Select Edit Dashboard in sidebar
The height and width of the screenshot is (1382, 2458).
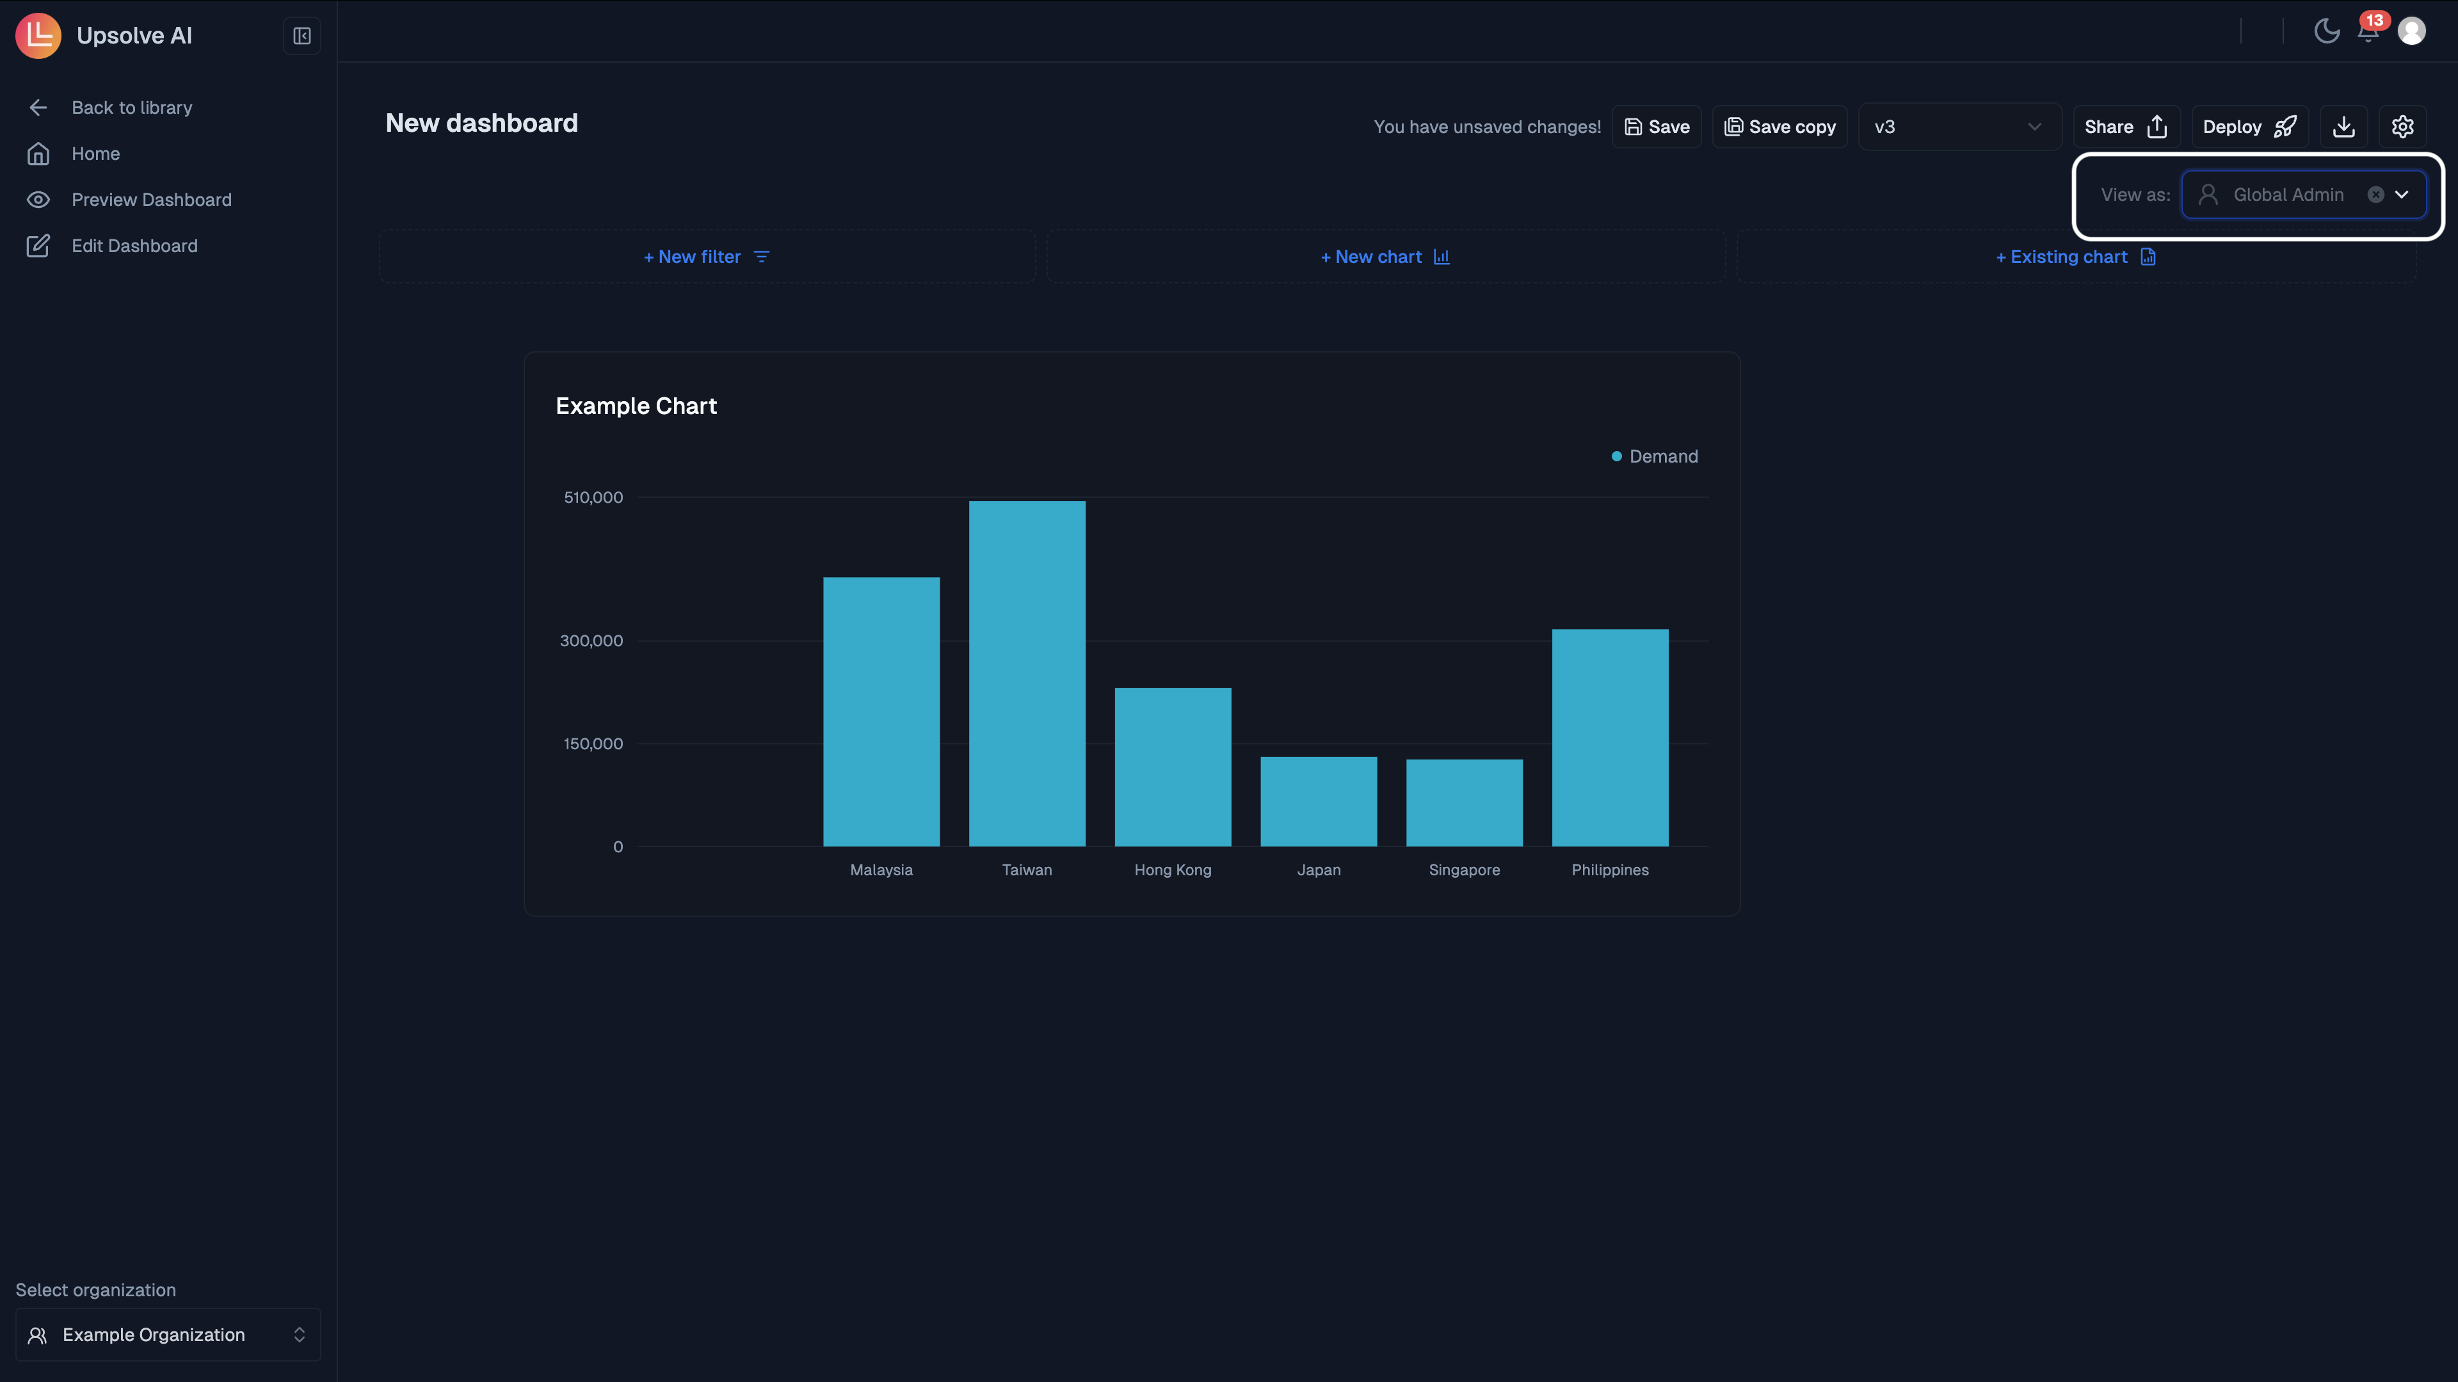coord(134,246)
